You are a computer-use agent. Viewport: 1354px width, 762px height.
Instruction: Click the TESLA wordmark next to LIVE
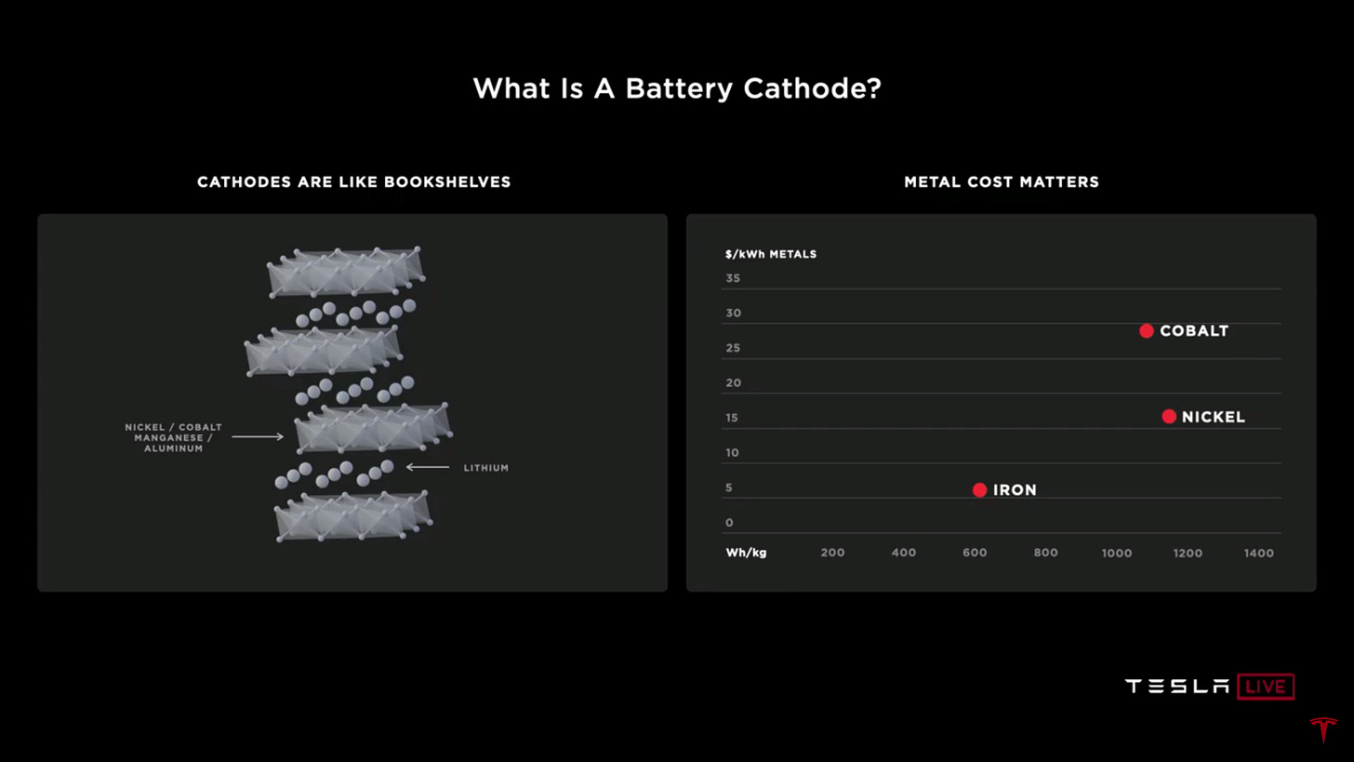pyautogui.click(x=1177, y=687)
